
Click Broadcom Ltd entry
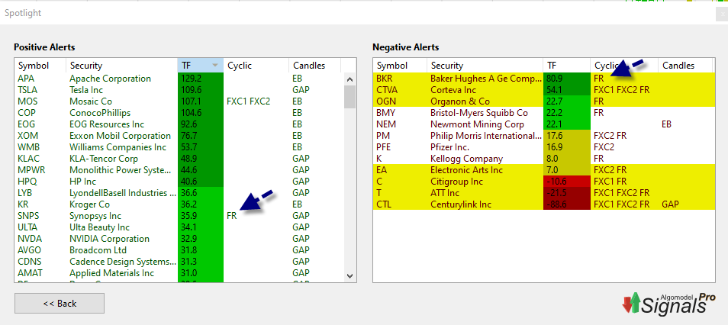pyautogui.click(x=98, y=250)
